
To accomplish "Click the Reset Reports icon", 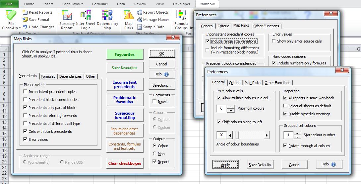I will pyautogui.click(x=25, y=12).
